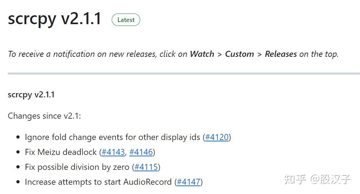Click the green Latest release badge
The image size is (360, 194).
[126, 20]
